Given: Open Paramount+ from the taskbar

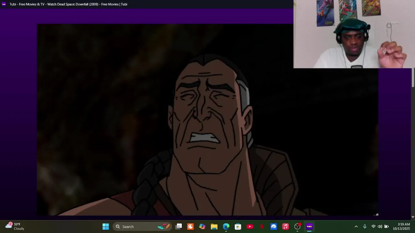Looking at the screenshot, I should coord(274,227).
